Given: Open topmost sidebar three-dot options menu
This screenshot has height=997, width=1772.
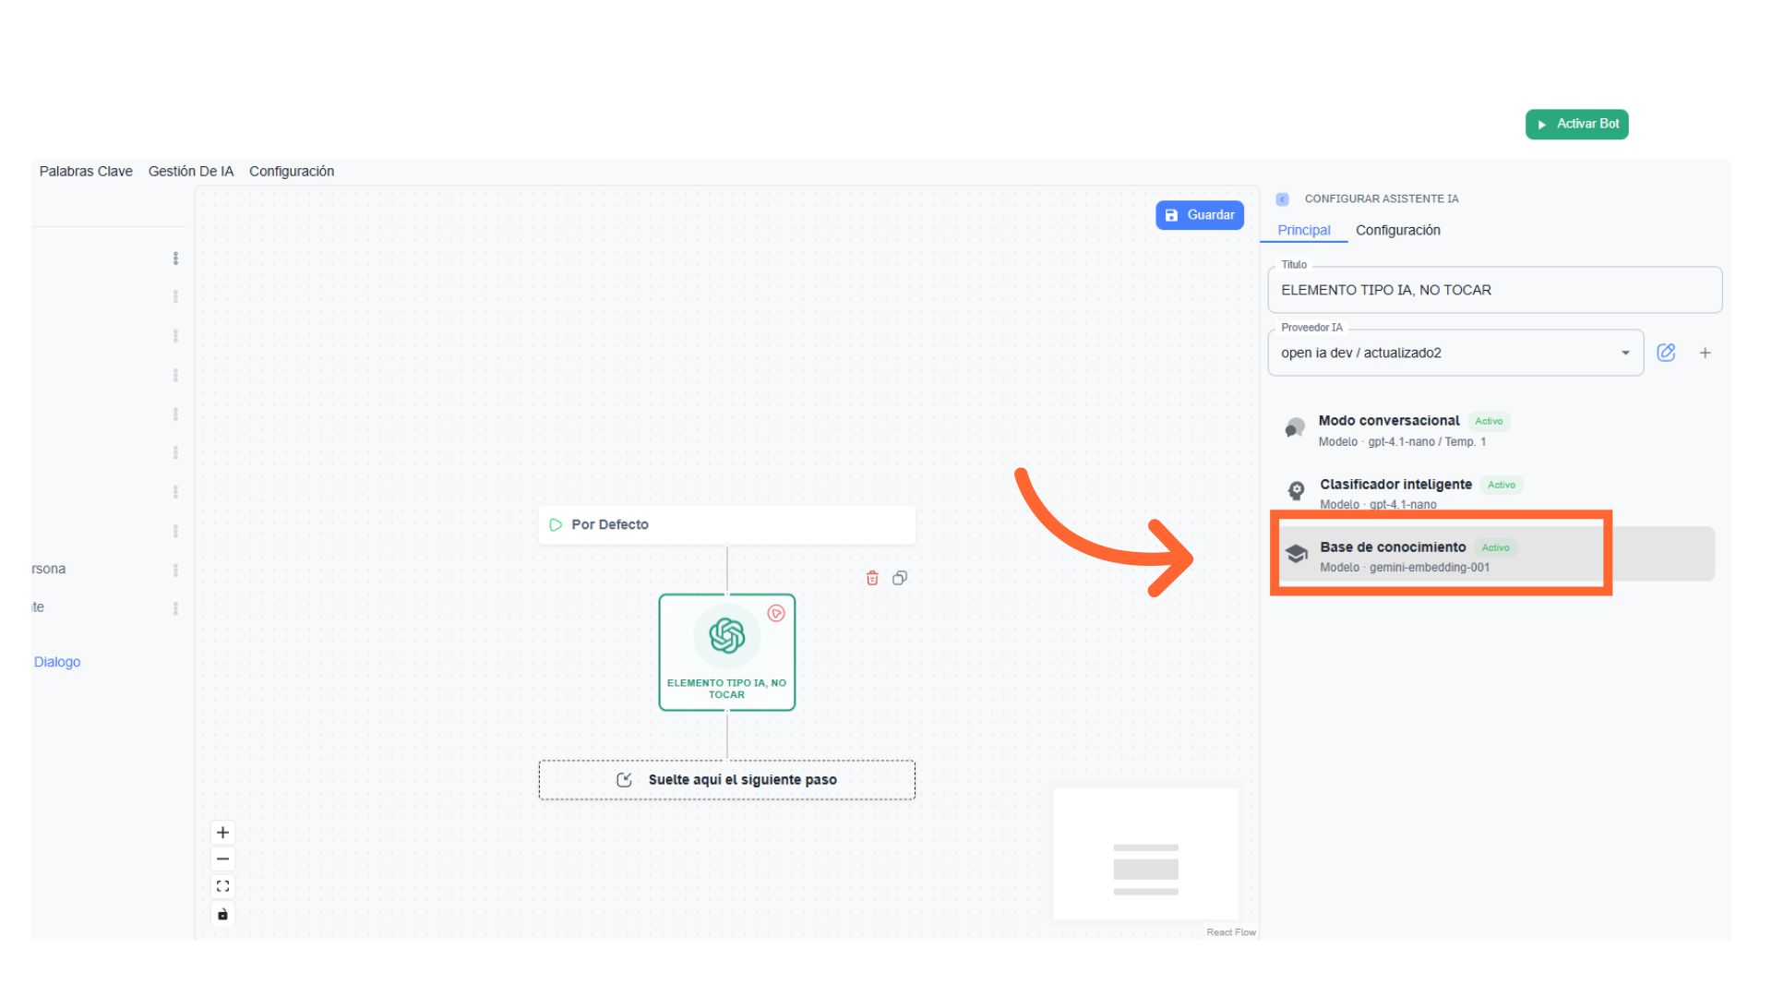Looking at the screenshot, I should coord(175,258).
